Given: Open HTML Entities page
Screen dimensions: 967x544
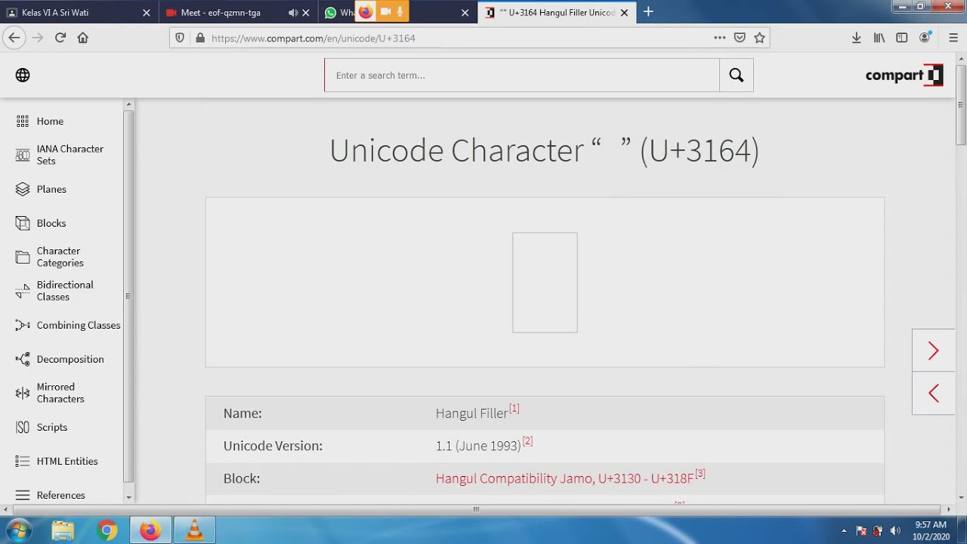Looking at the screenshot, I should [67, 461].
